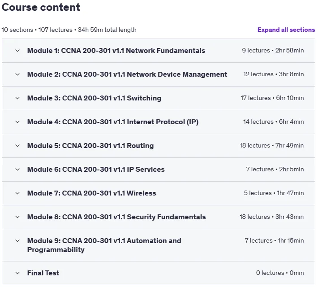Image resolution: width=318 pixels, height=287 pixels.
Task: Expand Module 8 Security Fundamentals chevron
Action: coord(17,217)
